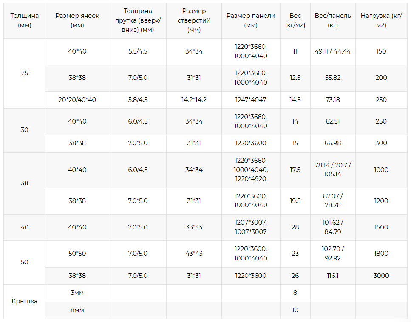Select weight value 17.5 cell
This screenshot has width=411, height=322.
295,170
